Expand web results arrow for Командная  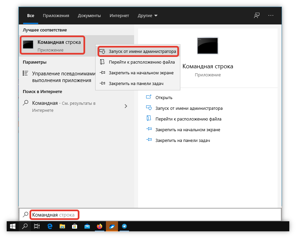pyautogui.click(x=126, y=106)
